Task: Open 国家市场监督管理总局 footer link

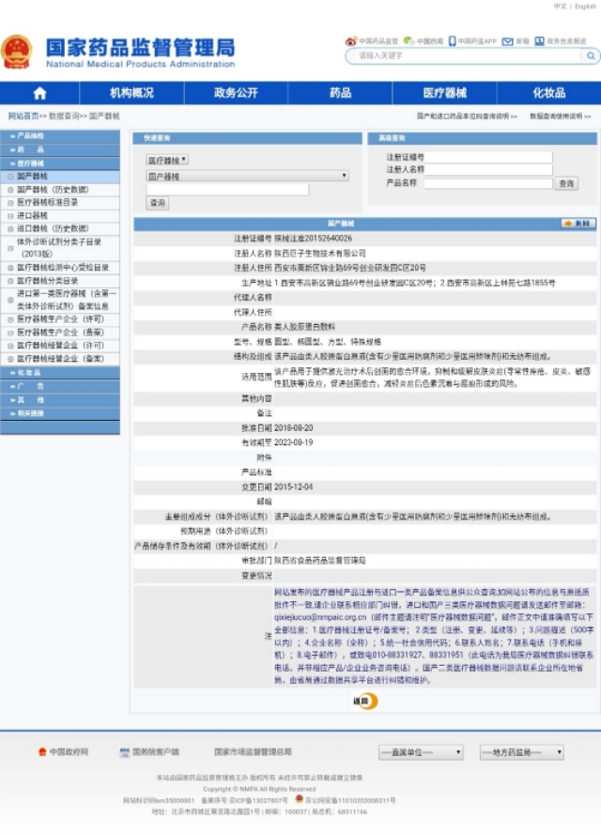Action: (253, 752)
